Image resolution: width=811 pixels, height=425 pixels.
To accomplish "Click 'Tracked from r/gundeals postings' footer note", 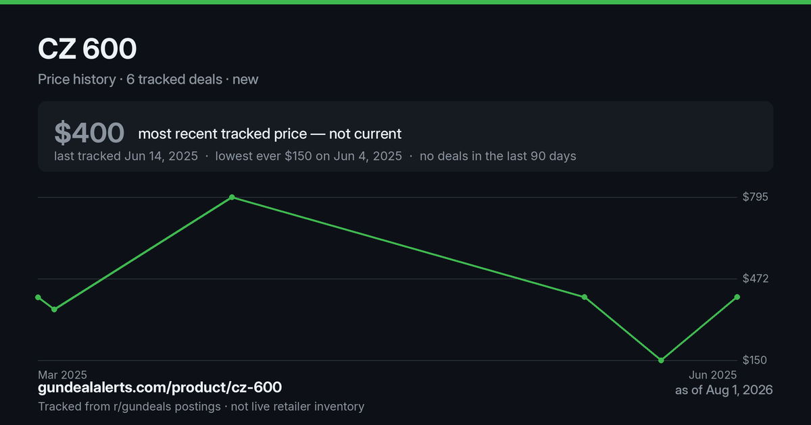I will (129, 406).
